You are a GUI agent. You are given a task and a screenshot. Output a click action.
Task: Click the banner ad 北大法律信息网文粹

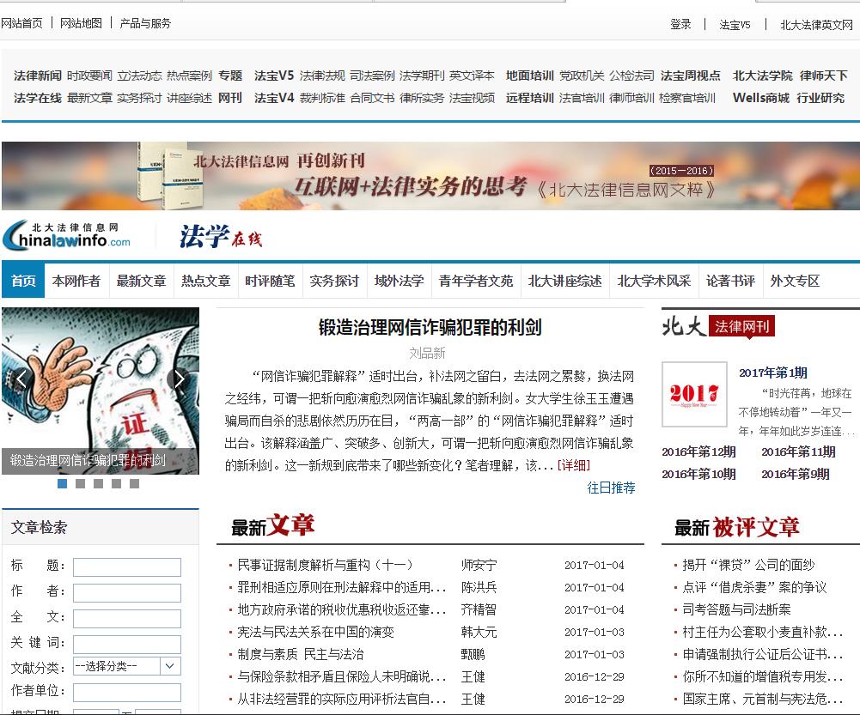coord(430,176)
